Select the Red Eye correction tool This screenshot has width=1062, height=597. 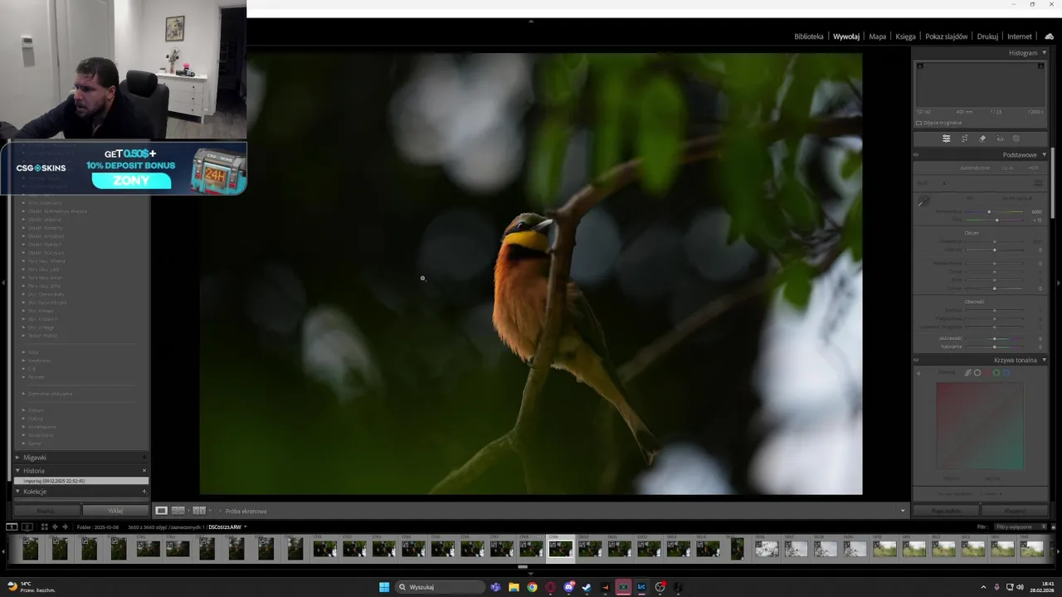pyautogui.click(x=1000, y=138)
